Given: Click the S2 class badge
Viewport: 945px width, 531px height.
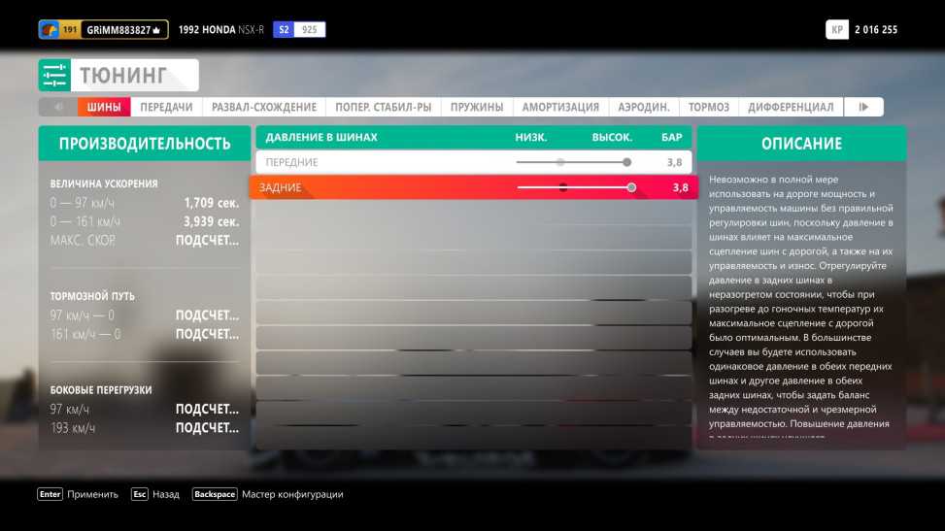Looking at the screenshot, I should tap(284, 30).
